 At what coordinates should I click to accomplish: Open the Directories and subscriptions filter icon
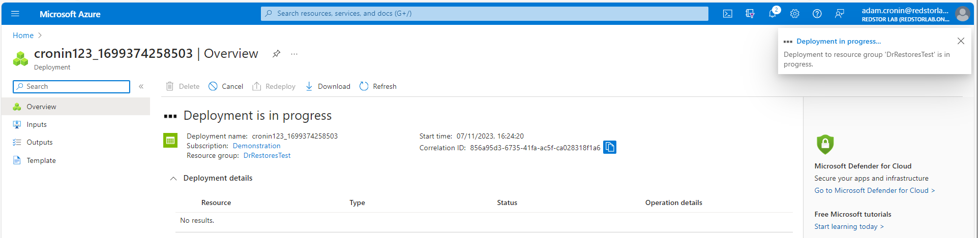coord(750,14)
